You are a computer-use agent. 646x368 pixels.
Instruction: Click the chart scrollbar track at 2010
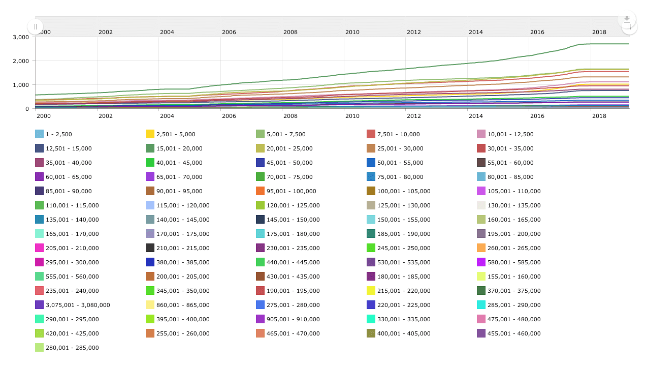click(352, 26)
